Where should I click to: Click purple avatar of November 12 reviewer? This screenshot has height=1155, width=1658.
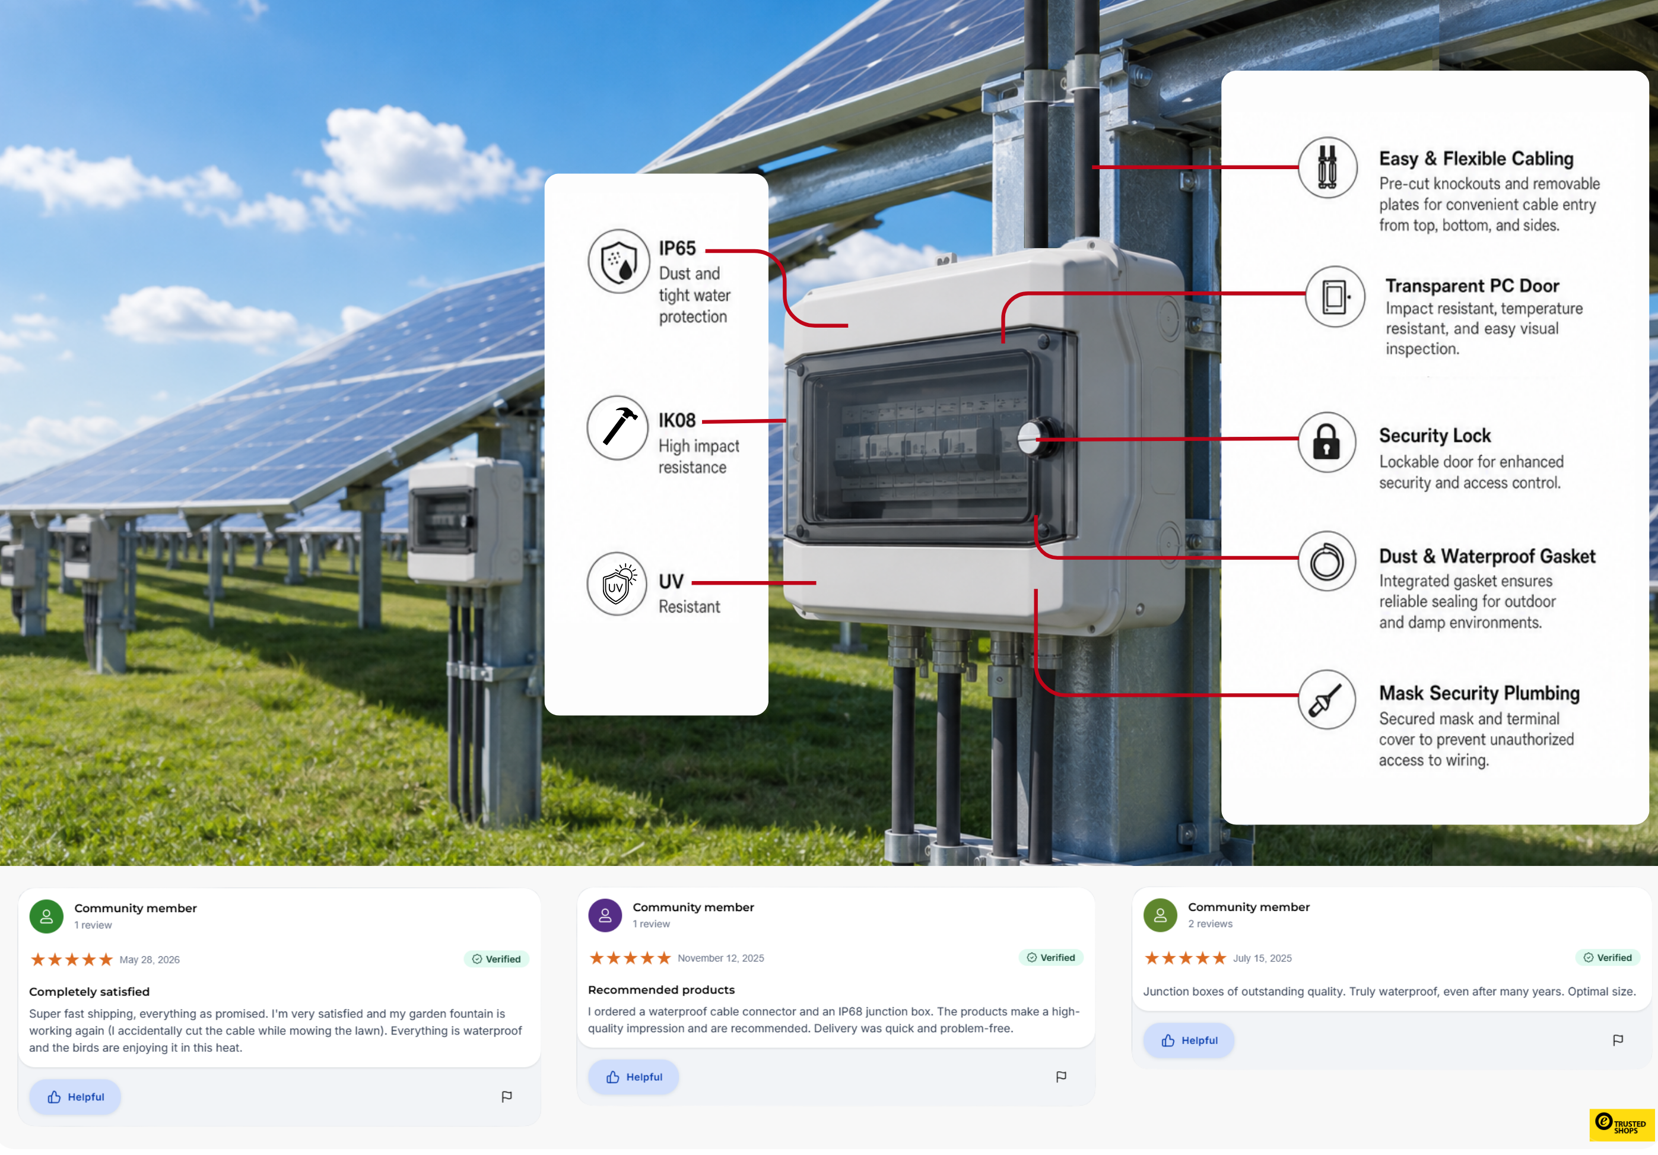point(605,915)
